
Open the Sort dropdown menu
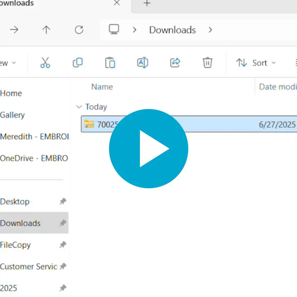(x=256, y=63)
